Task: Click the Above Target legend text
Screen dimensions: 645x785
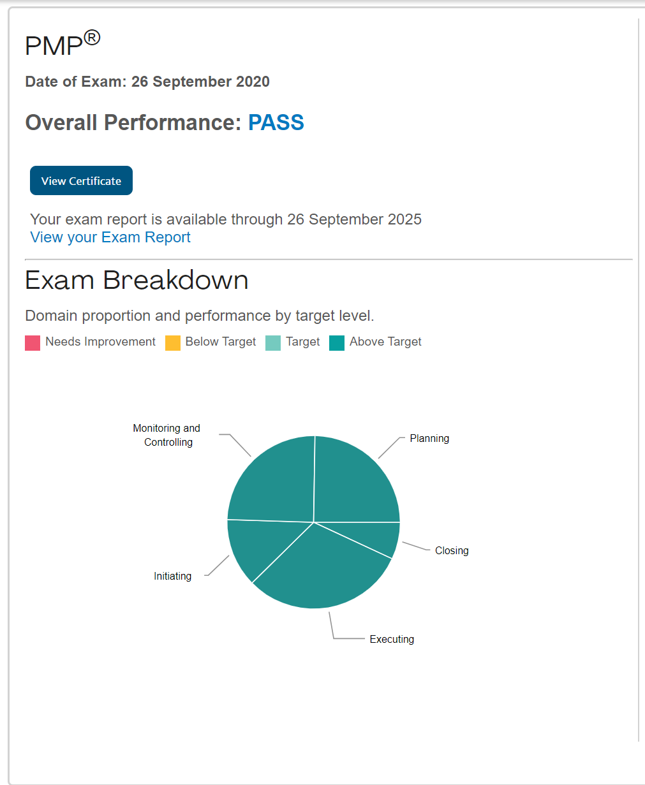Action: 385,342
